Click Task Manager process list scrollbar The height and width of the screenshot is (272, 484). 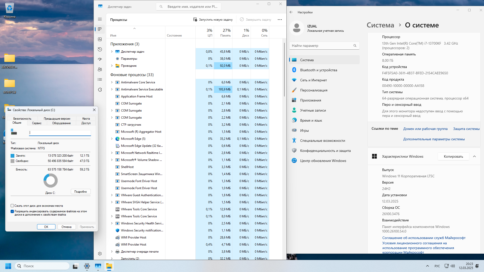pyautogui.click(x=284, y=70)
